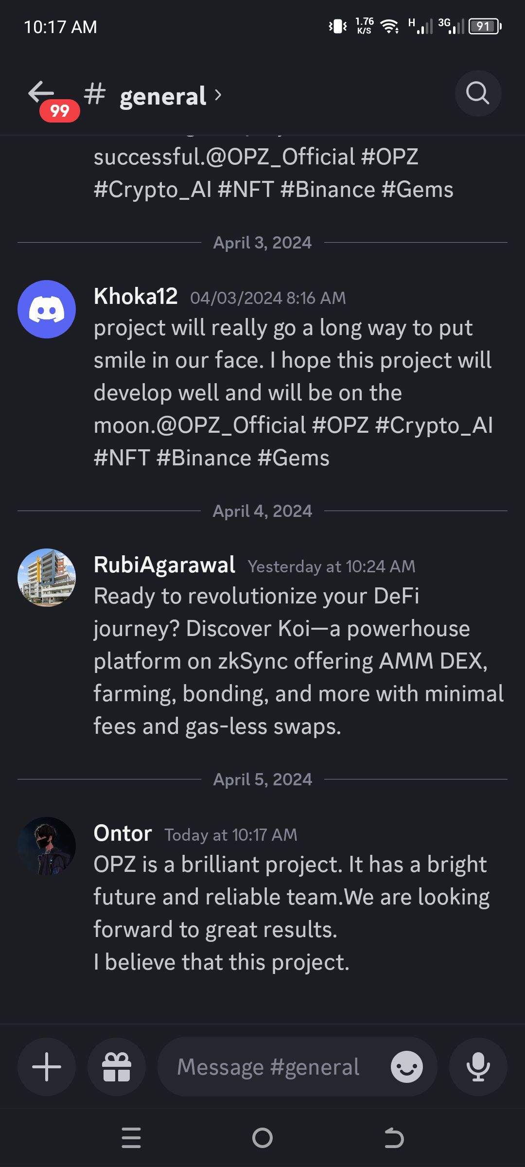The height and width of the screenshot is (1167, 525).
Task: Open the emoji picker smiley
Action: click(407, 1067)
